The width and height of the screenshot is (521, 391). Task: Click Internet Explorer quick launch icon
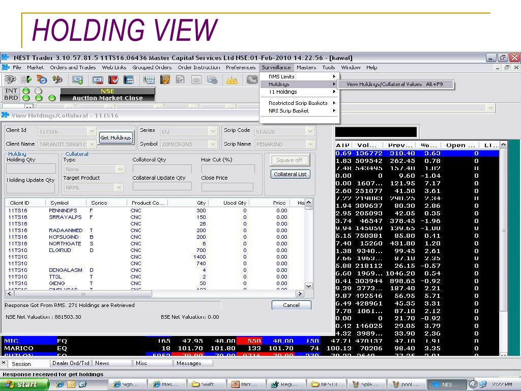coord(60,384)
